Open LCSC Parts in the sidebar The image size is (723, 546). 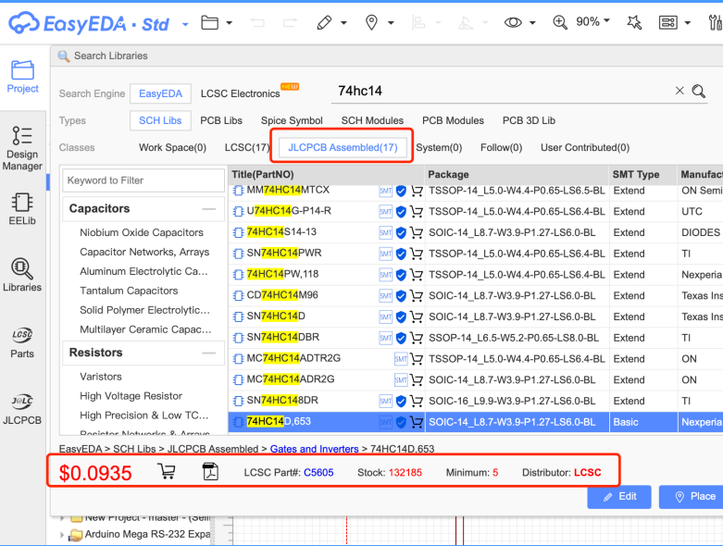click(22, 341)
